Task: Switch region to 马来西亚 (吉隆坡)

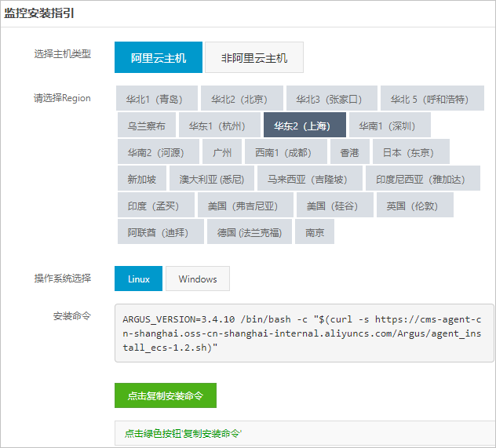Action: [310, 178]
